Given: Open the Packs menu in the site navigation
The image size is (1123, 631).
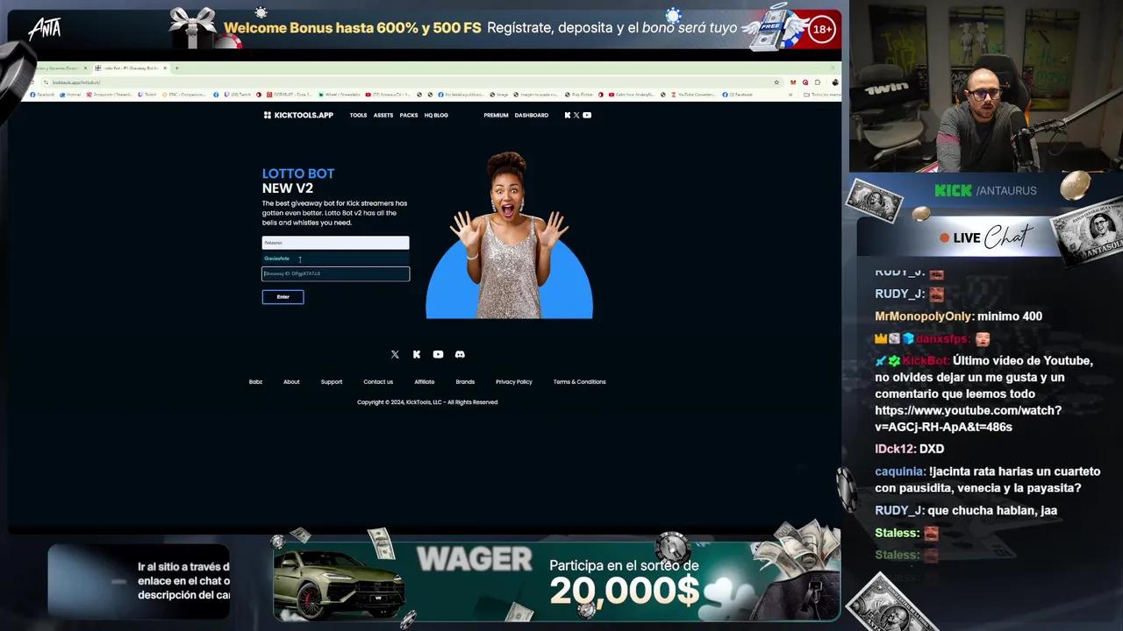Looking at the screenshot, I should (x=409, y=115).
